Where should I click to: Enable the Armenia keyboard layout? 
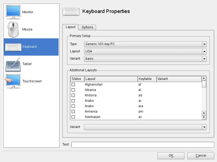tap(73, 112)
